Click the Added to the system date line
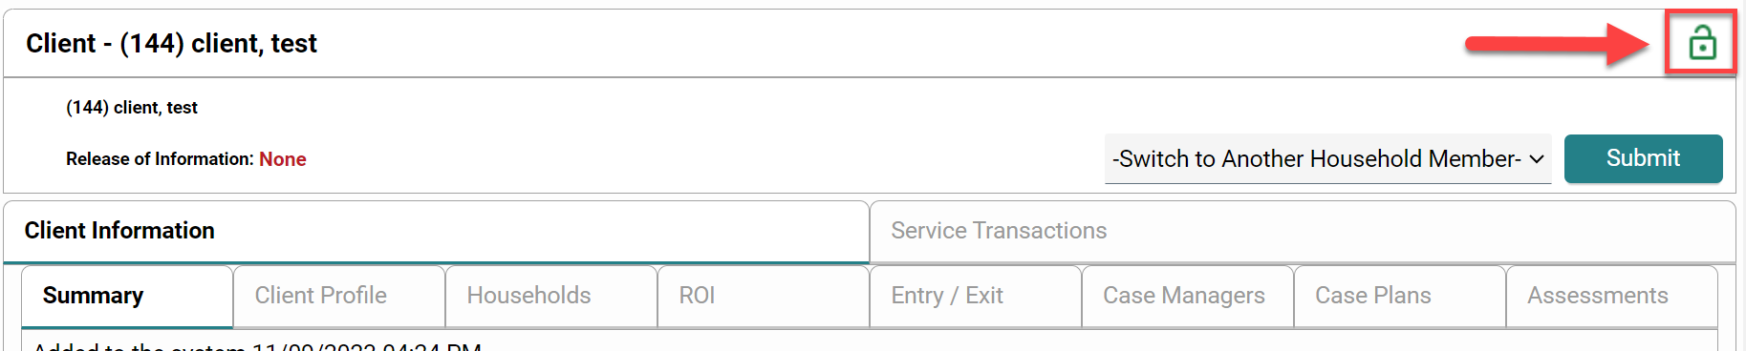This screenshot has height=351, width=1746. [257, 345]
